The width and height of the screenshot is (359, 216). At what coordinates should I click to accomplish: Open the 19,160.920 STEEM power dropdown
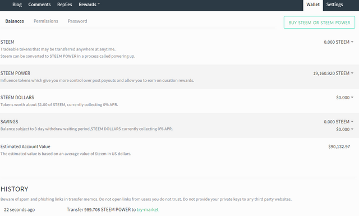point(333,73)
